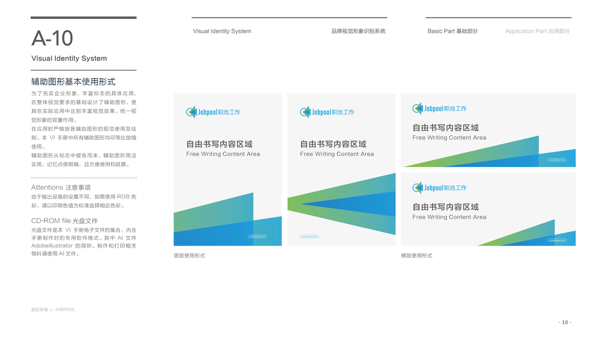
Task: Click '自由书写内容区域' in the lower horizontal card
Action: pyautogui.click(x=446, y=207)
